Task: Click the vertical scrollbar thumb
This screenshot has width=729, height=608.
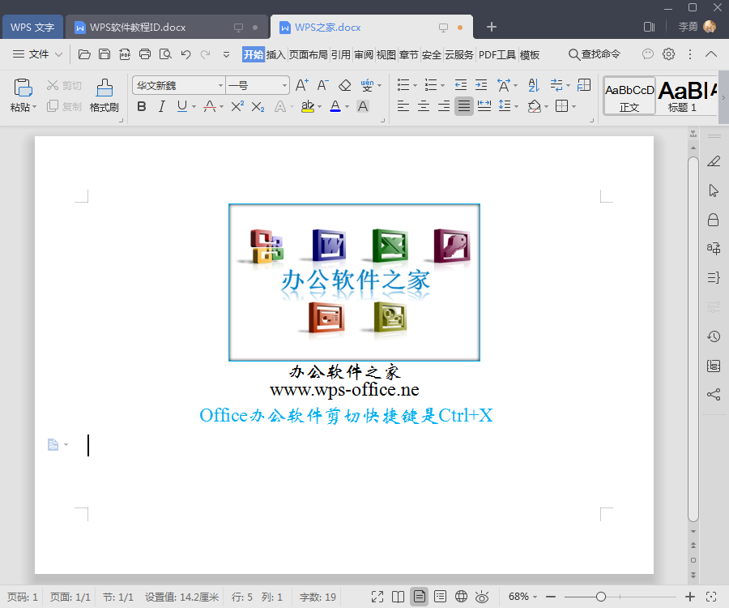Action: point(693,340)
